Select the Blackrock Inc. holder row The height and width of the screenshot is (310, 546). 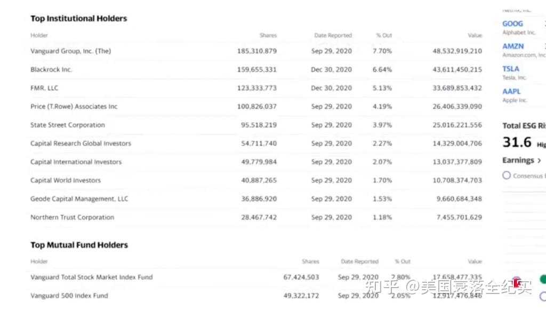tap(256, 70)
